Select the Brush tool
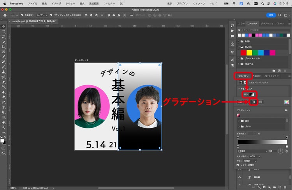The width and height of the screenshot is (292, 190). (x=4, y=67)
